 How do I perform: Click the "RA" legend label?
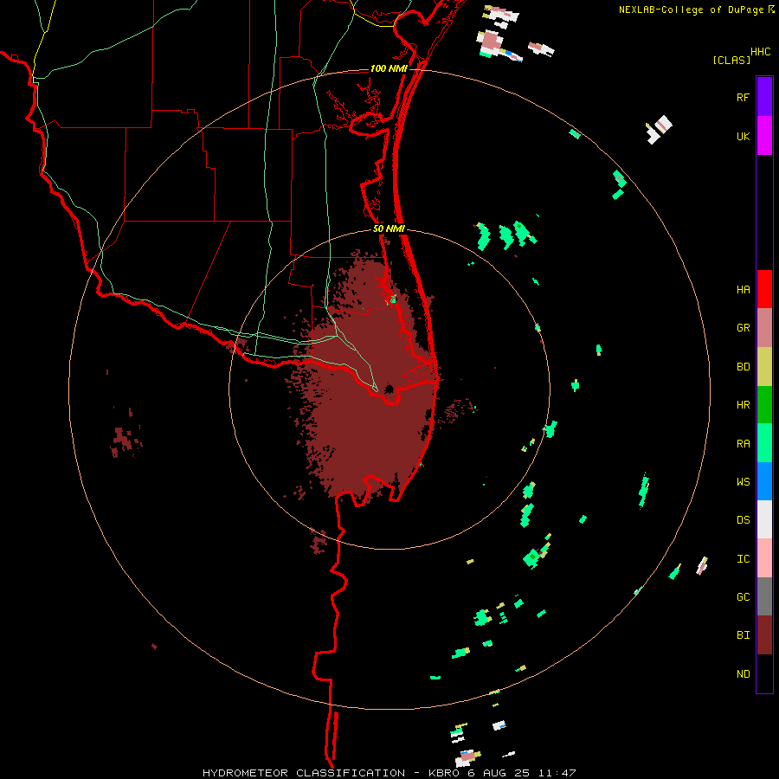[x=743, y=444]
